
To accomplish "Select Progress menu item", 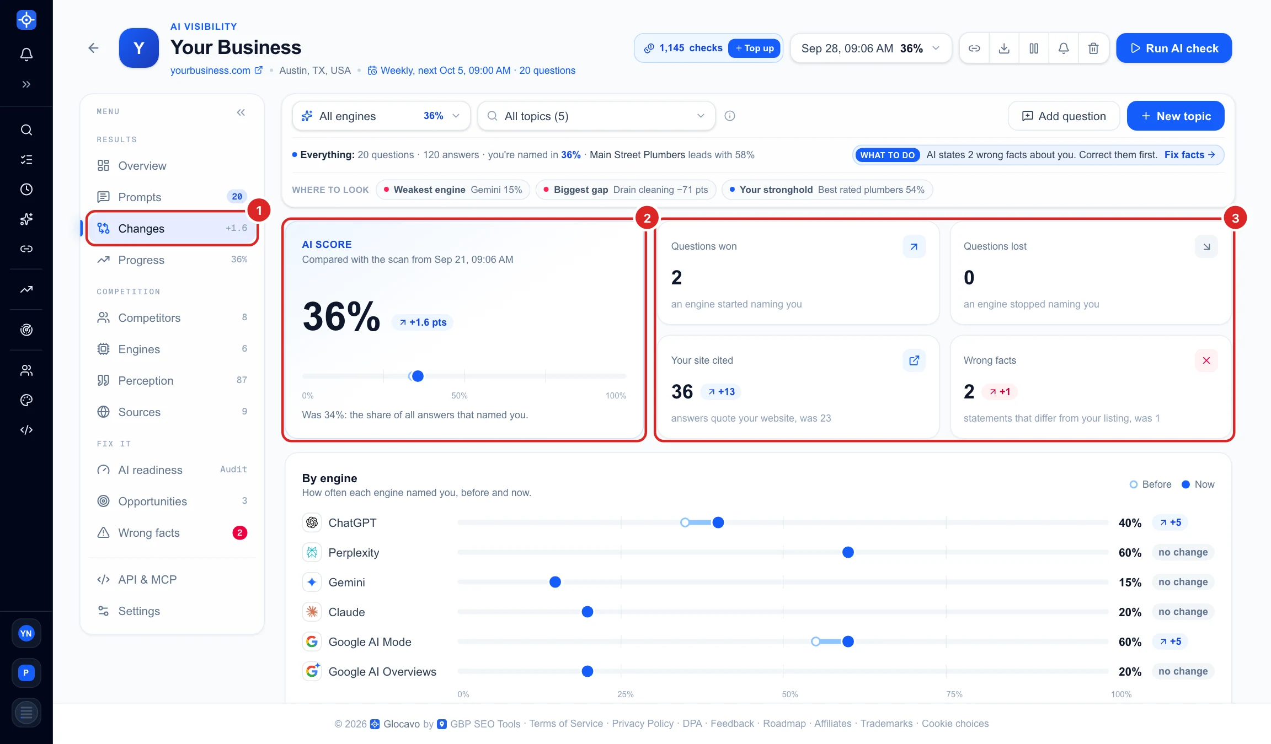I will point(172,260).
